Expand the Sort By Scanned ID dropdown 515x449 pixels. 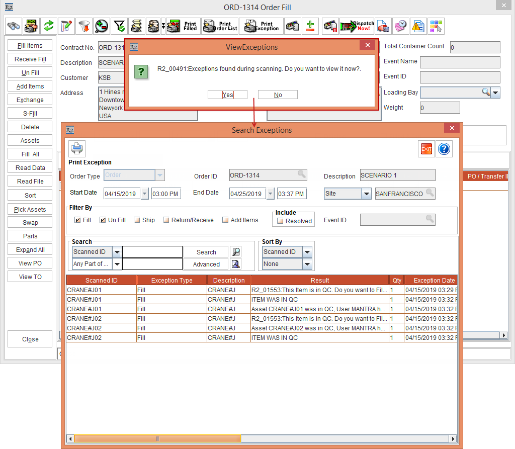pyautogui.click(x=307, y=252)
